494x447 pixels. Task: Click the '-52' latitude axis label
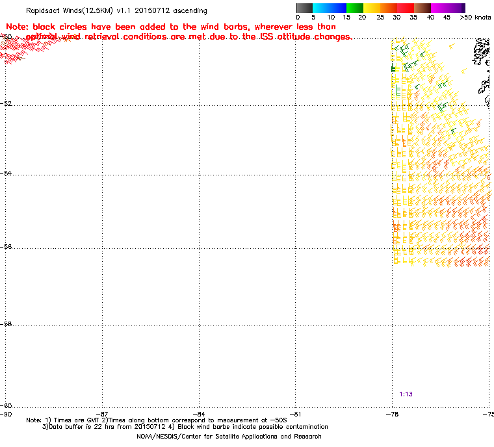click(6, 104)
